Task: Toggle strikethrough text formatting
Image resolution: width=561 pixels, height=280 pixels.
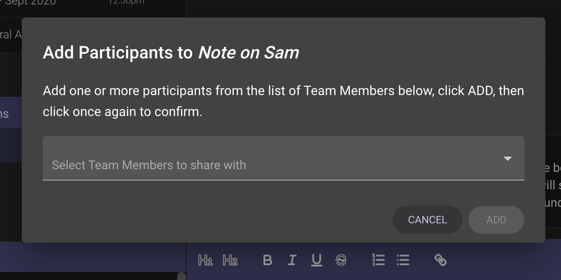Action: point(341,260)
